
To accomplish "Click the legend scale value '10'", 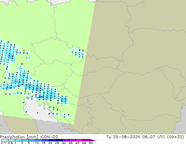I will pos(37,143).
